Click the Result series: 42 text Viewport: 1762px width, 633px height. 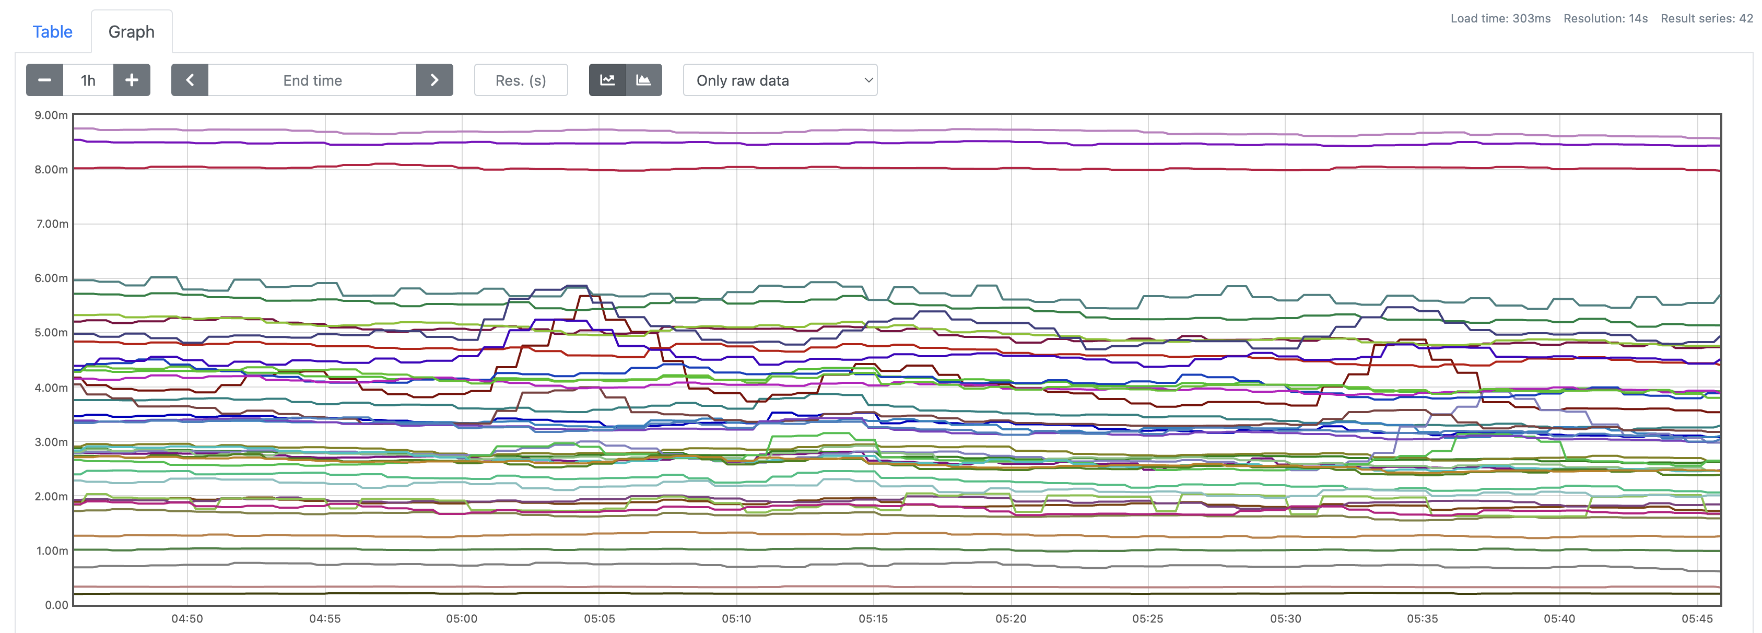tap(1706, 18)
